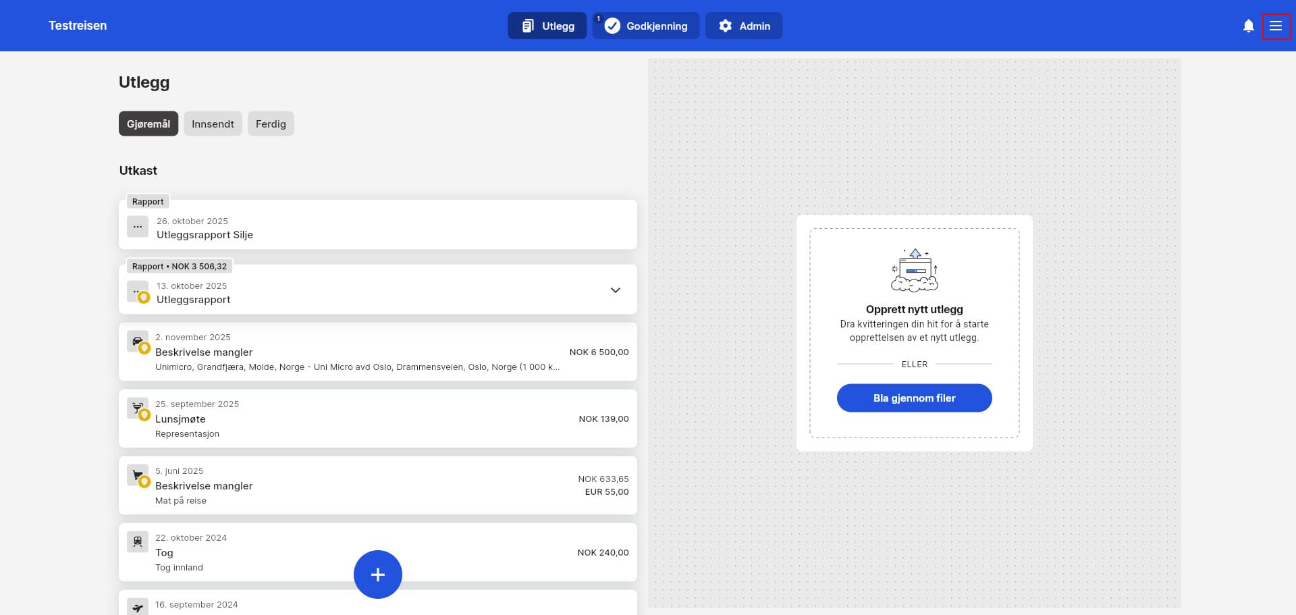This screenshot has width=1296, height=615.
Task: Click the train icon on Tog expense
Action: 138,542
